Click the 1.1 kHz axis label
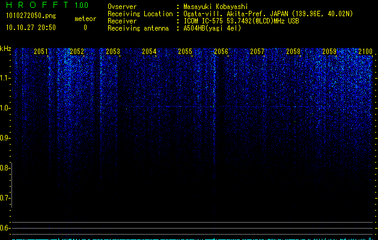 tap(5, 78)
